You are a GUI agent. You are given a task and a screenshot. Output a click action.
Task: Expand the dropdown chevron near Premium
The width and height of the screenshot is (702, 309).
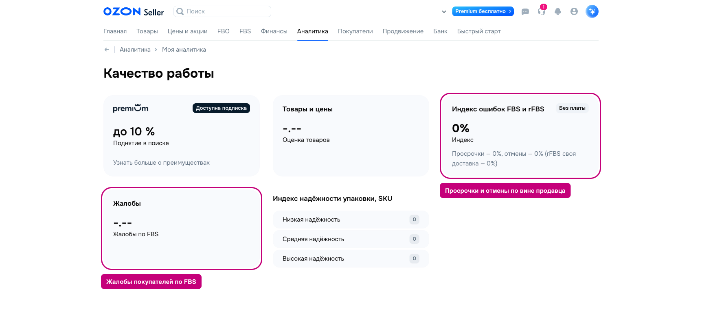[x=444, y=12]
